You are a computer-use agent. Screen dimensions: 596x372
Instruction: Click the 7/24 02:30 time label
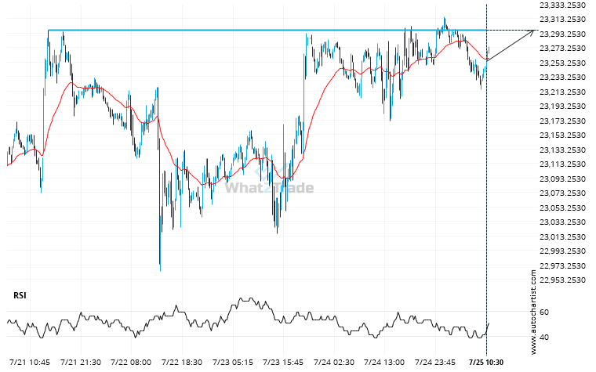[334, 363]
